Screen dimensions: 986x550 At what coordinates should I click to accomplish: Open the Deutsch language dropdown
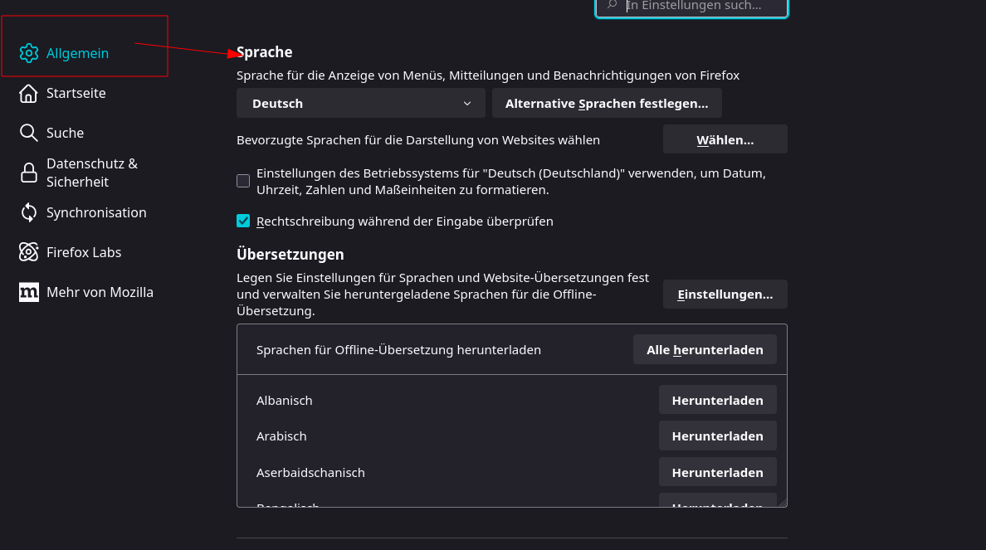coord(361,104)
